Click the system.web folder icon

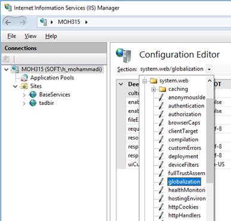[153, 81]
